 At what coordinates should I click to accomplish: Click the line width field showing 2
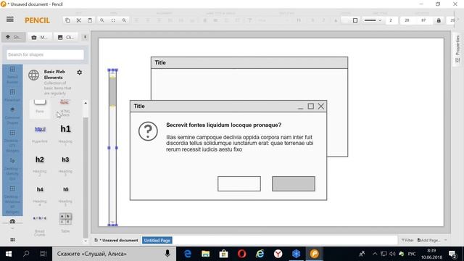391,20
